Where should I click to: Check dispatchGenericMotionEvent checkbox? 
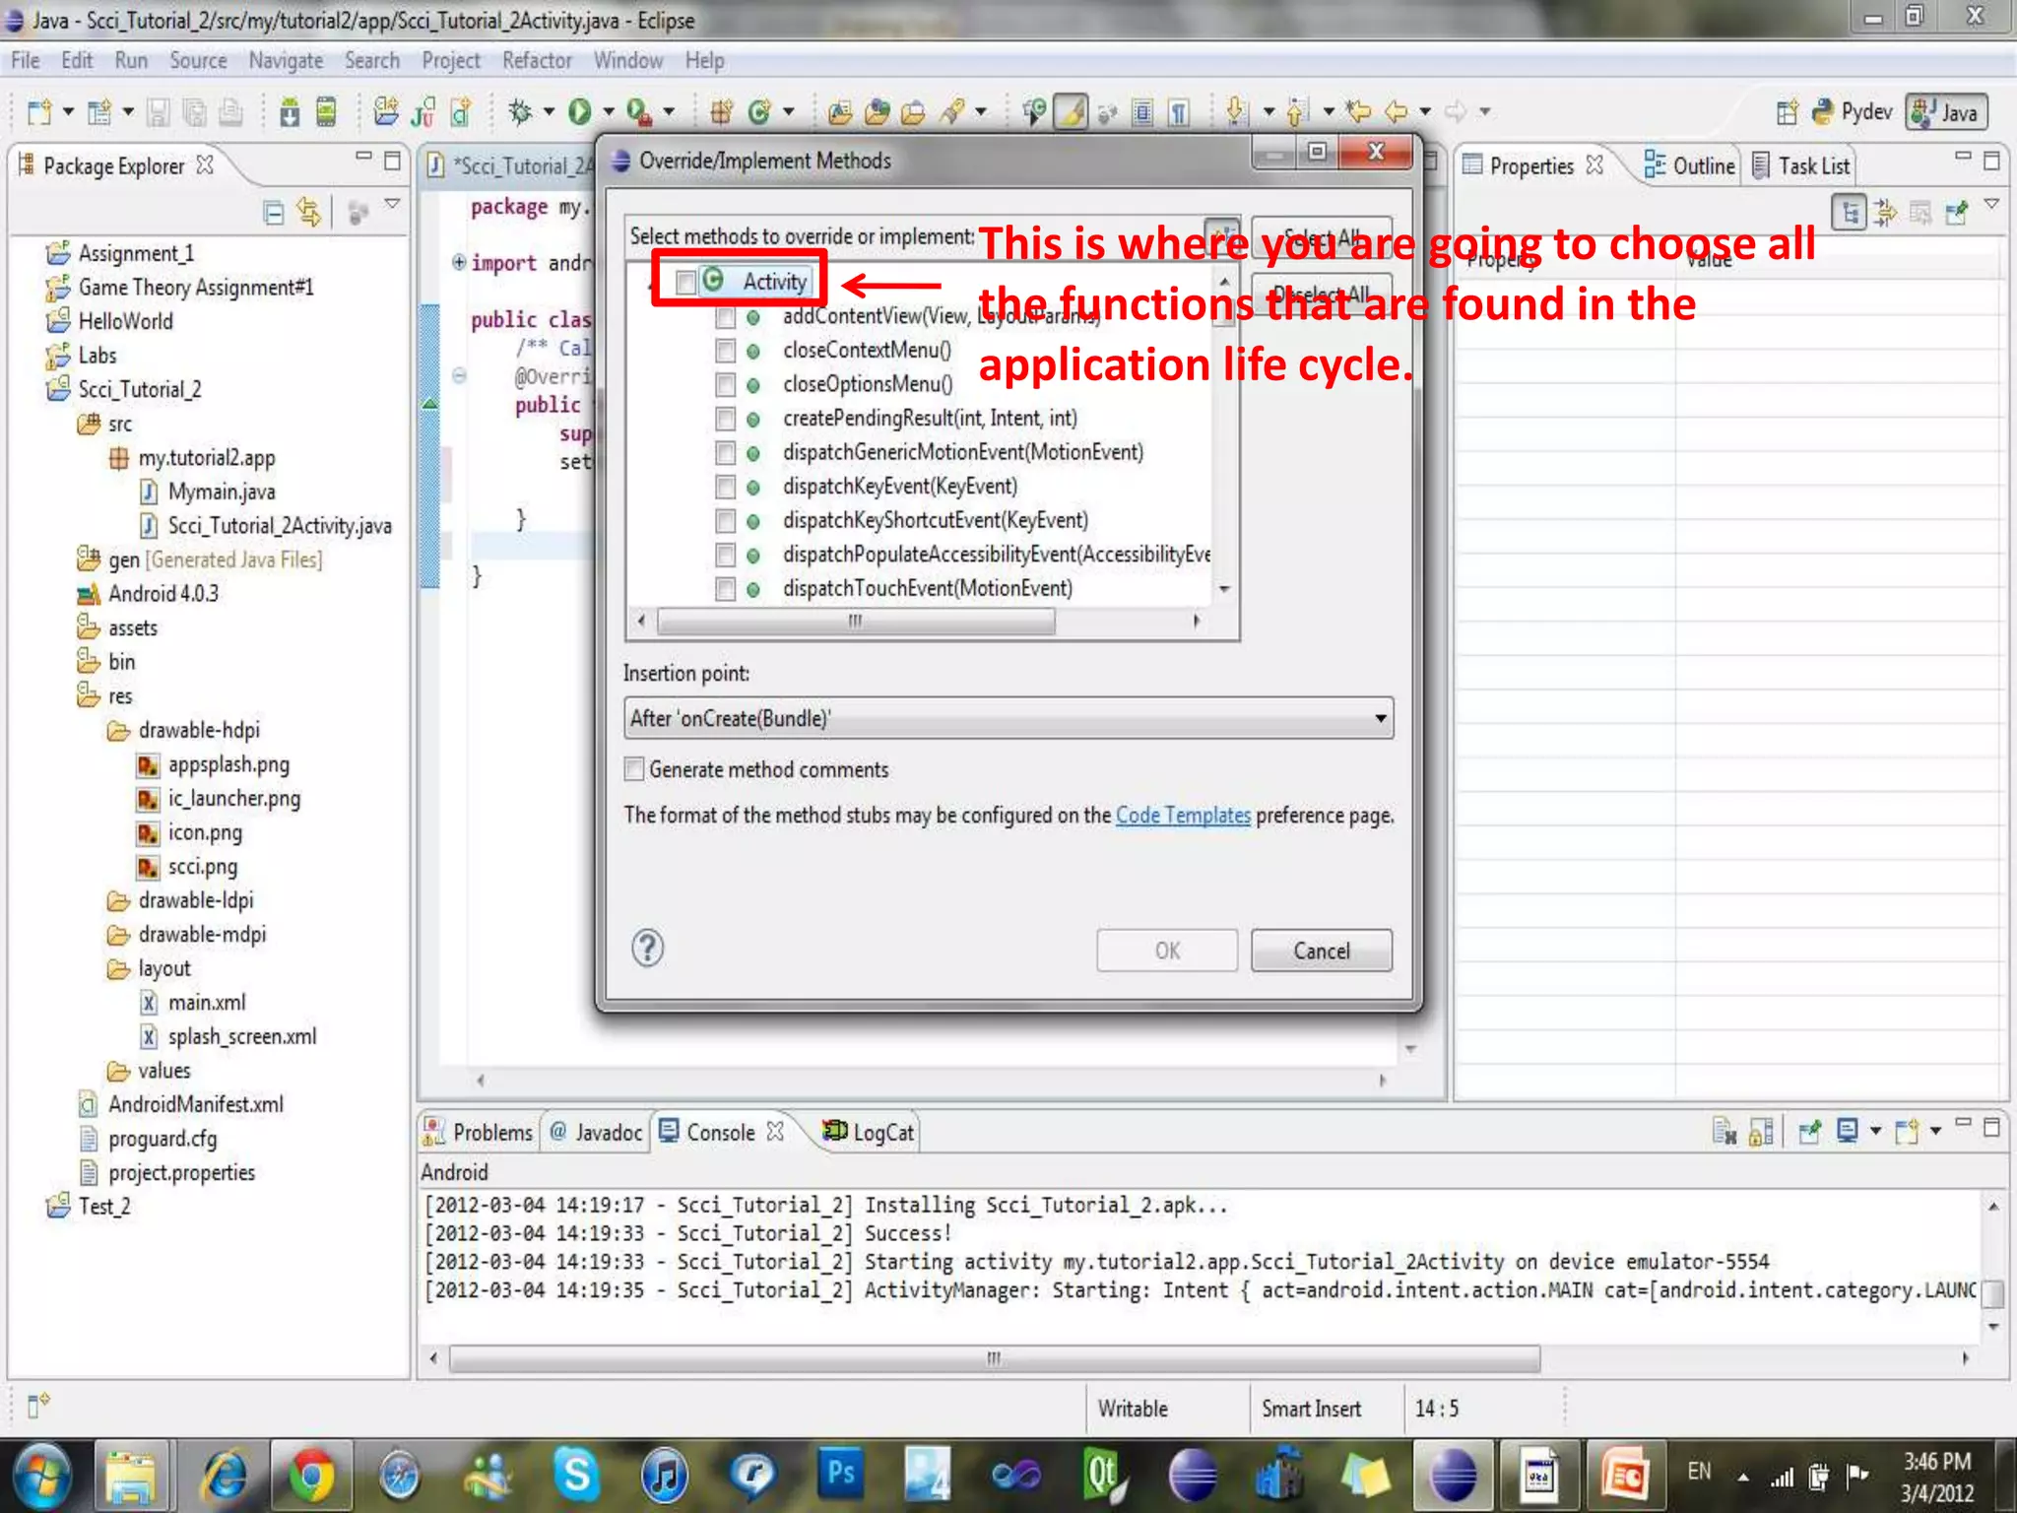(725, 452)
